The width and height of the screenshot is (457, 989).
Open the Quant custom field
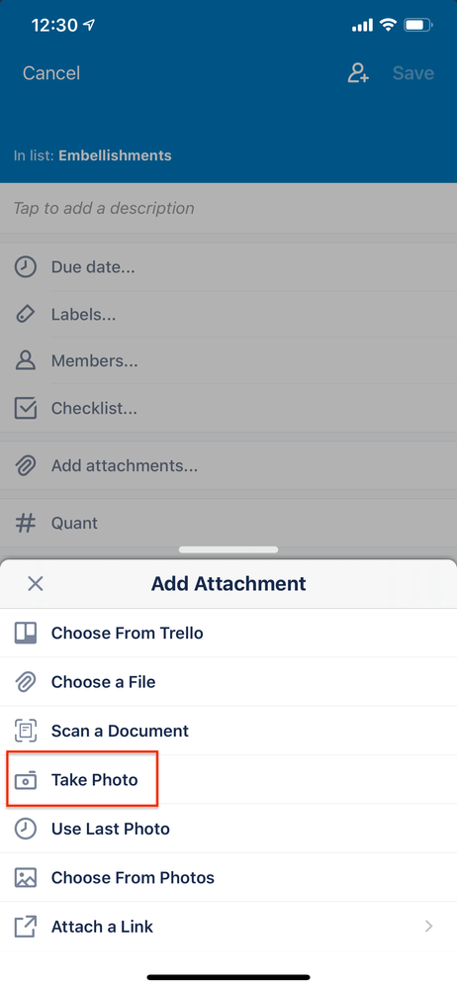click(228, 523)
